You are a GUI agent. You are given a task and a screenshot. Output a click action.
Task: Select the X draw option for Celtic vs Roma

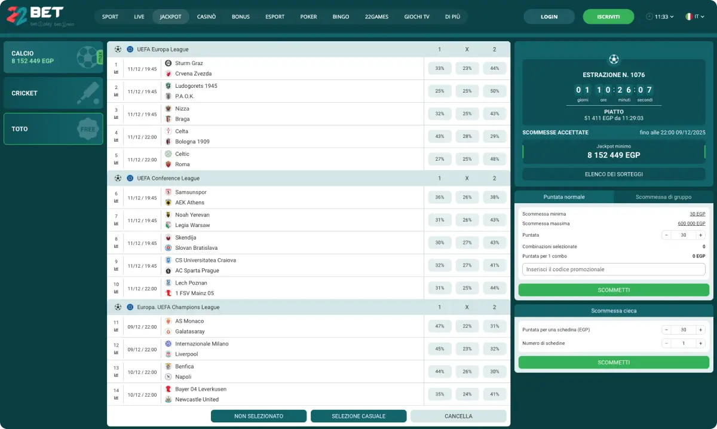(x=467, y=159)
